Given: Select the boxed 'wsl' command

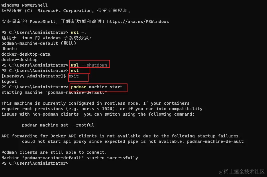Looking at the screenshot, I should (x=75, y=71).
